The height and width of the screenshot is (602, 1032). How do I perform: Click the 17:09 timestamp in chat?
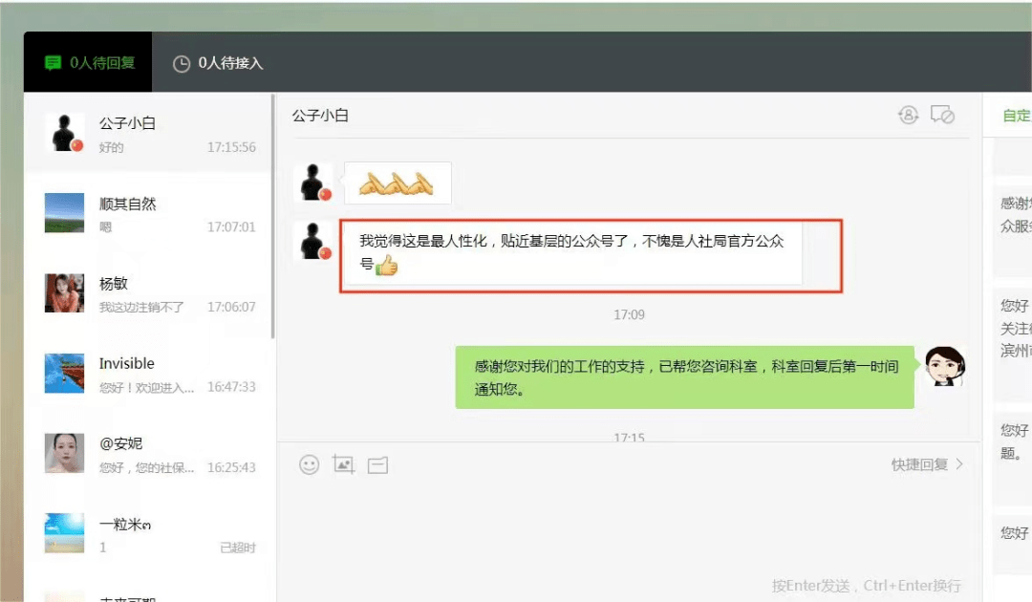(629, 315)
